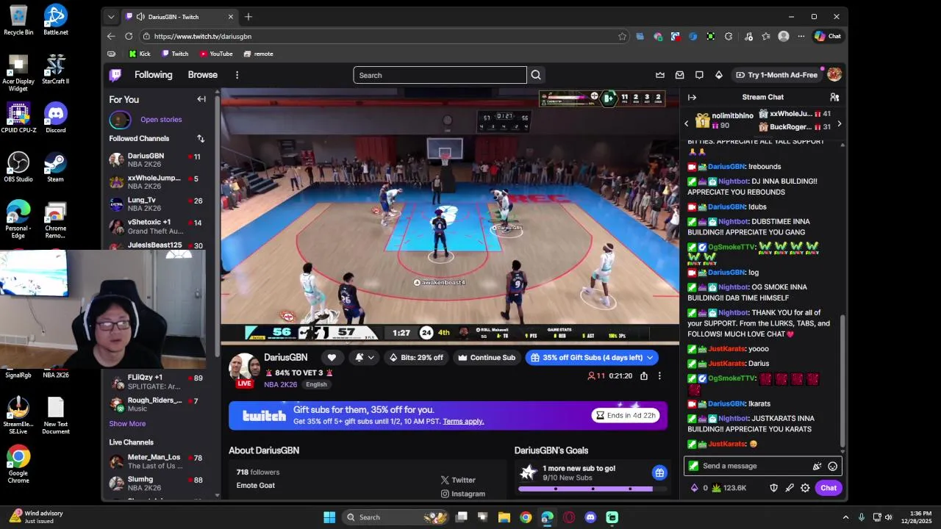
Task: Open the Kick bookmark
Action: point(140,54)
